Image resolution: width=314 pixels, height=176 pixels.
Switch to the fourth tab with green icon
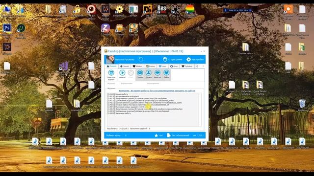pos(151,66)
